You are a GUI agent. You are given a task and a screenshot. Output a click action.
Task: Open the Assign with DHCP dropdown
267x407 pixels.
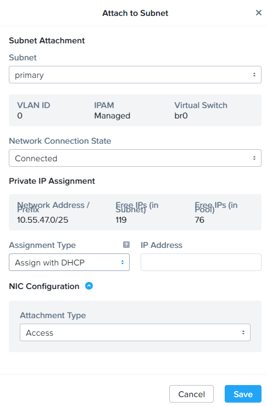[69, 262]
